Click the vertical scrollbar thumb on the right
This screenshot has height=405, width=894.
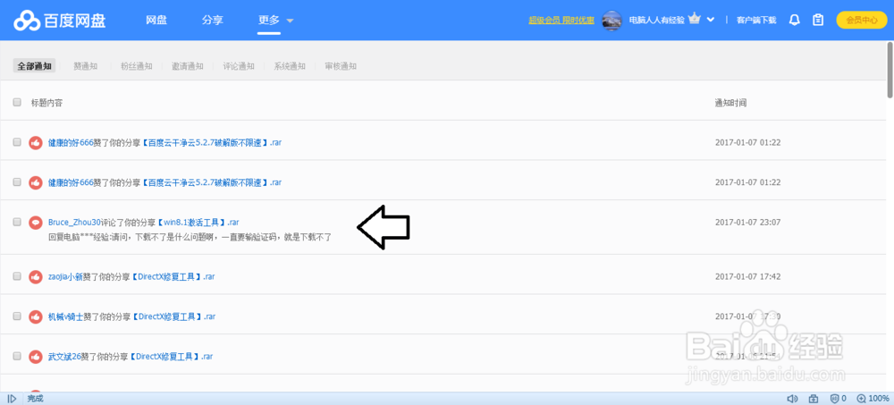[890, 71]
